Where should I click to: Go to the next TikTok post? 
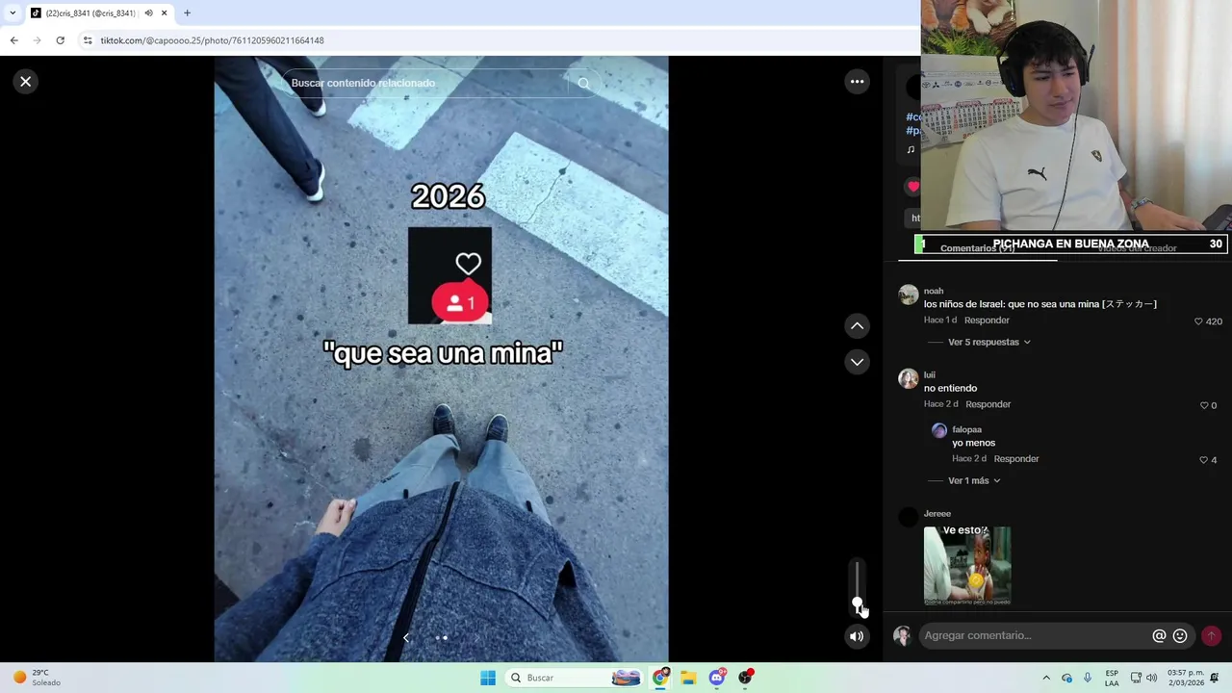click(x=857, y=362)
